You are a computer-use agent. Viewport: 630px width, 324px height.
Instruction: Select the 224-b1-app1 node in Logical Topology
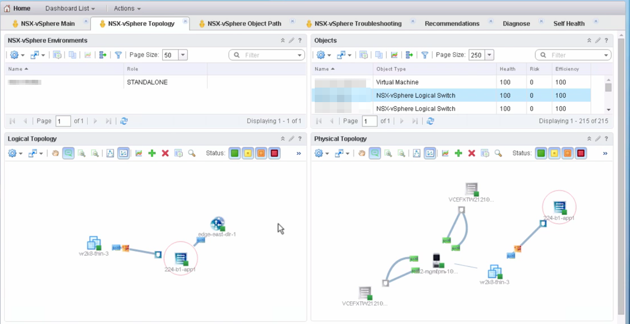tap(180, 258)
